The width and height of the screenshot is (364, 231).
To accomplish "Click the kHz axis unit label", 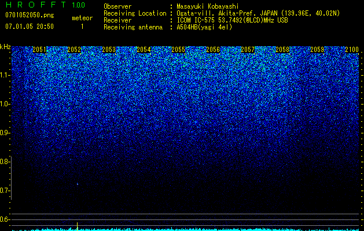I will (5, 47).
